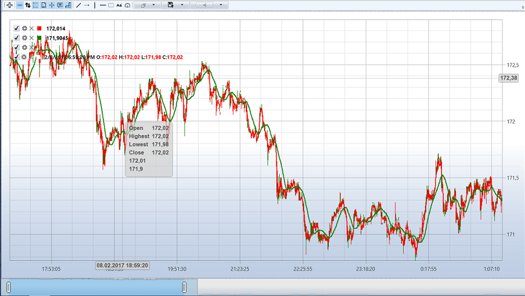Click the green 171,9045 color swatch

[x=39, y=38]
